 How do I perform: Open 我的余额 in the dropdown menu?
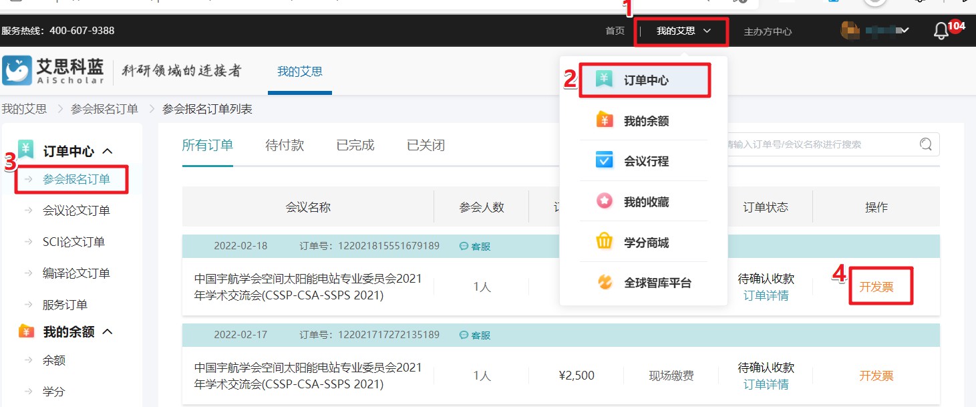(x=645, y=121)
